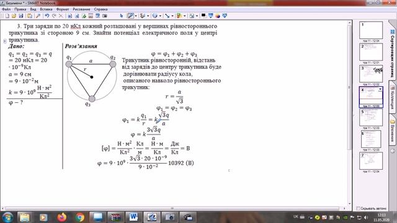Go to the next page
This screenshot has width=397, height=223.
[x=77, y=16]
